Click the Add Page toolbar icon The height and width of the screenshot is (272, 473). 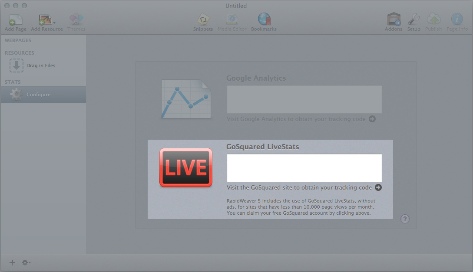click(15, 20)
